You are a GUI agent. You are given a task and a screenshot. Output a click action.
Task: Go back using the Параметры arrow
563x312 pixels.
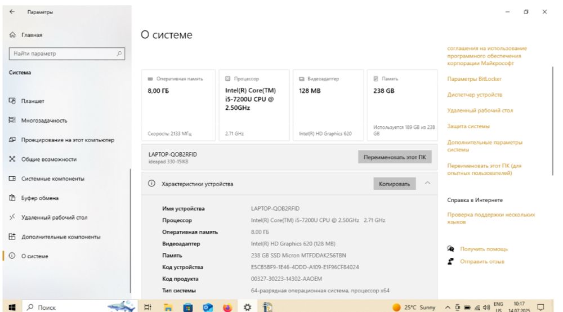coord(12,12)
